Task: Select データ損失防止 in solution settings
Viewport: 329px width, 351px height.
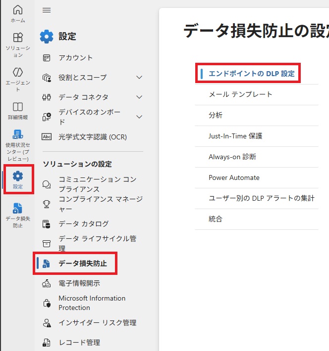Action: click(82, 263)
